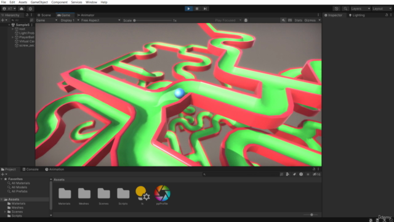The image size is (394, 222).
Task: Open the Services menu
Action: pyautogui.click(x=76, y=2)
